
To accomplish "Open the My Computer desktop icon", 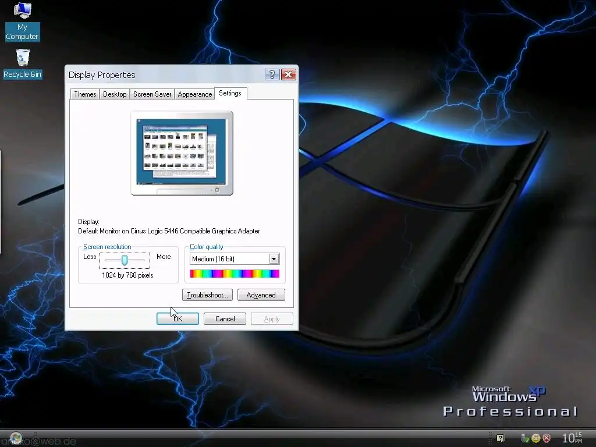I will (x=22, y=22).
